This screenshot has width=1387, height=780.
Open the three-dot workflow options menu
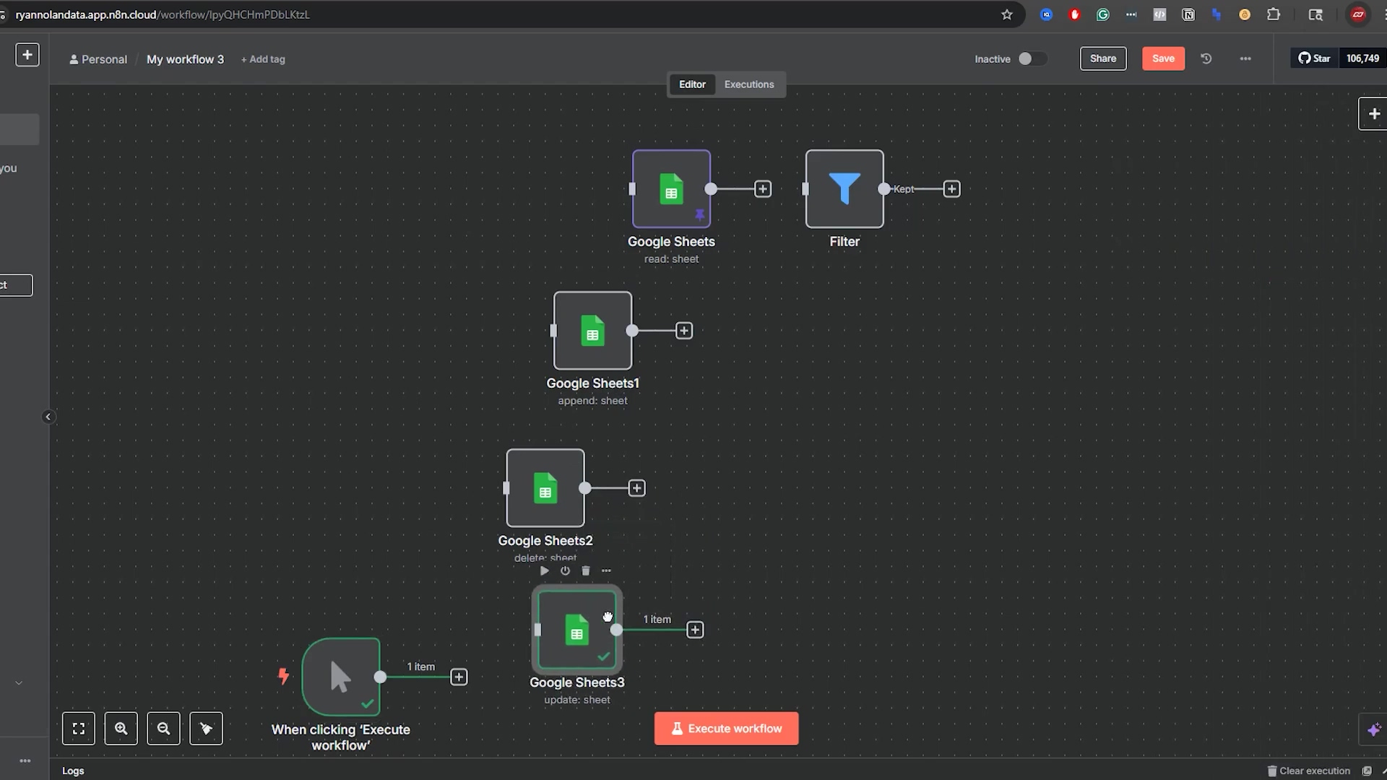[1245, 58]
